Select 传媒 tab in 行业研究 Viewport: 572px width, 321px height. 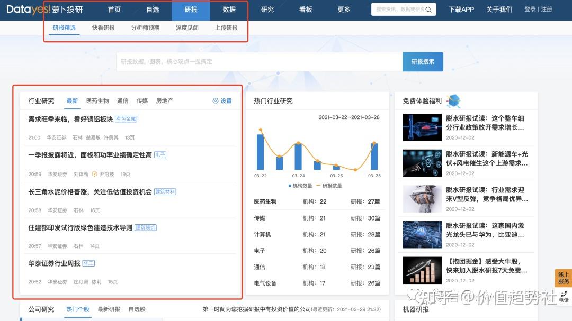click(x=142, y=101)
